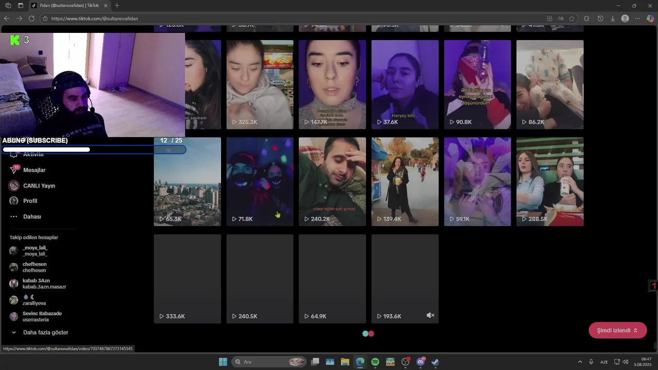The image size is (658, 370).
Task: Open followed account kabab 3Azn
Action: [x=44, y=284]
